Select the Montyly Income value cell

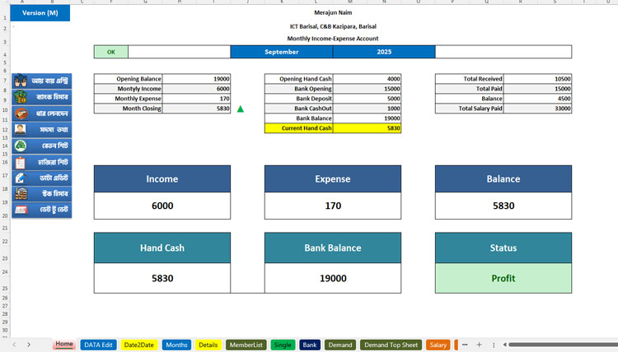point(196,89)
